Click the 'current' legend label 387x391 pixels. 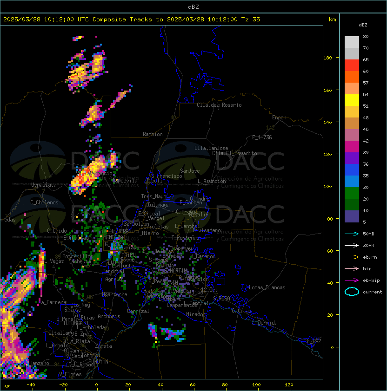373,292
